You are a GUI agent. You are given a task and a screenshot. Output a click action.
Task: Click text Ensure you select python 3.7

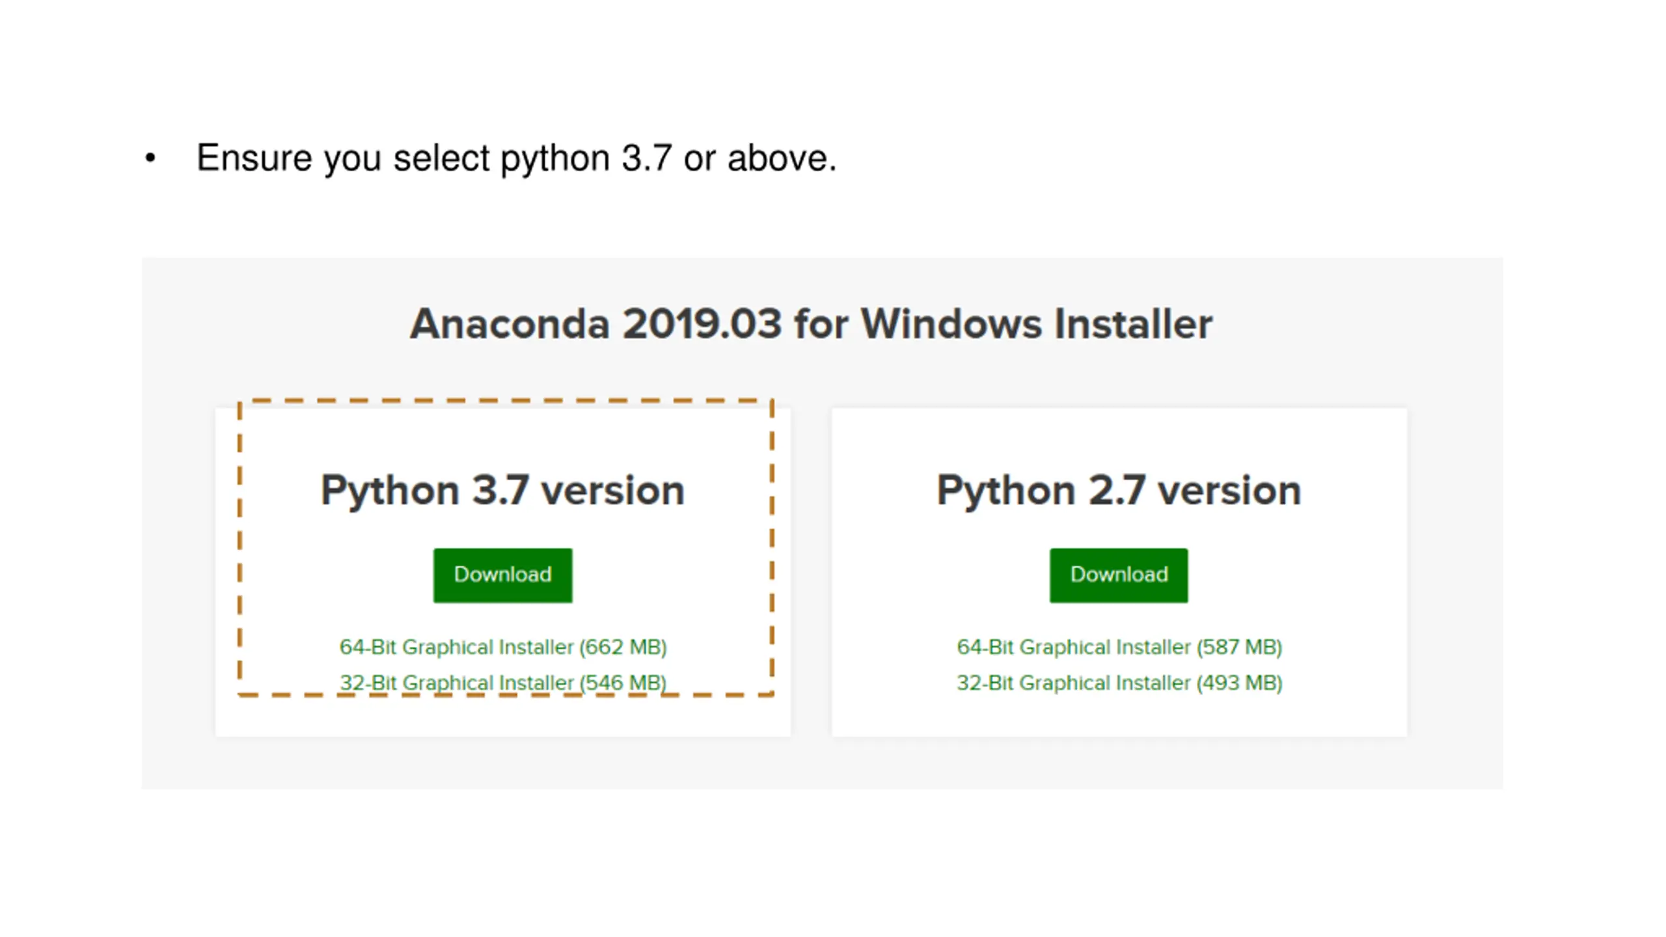(x=434, y=158)
